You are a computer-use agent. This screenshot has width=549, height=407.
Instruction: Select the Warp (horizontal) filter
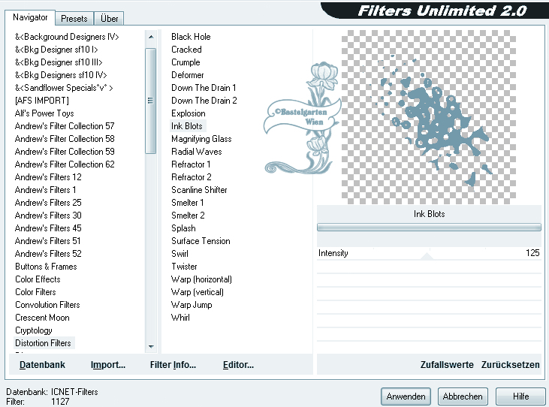(201, 279)
